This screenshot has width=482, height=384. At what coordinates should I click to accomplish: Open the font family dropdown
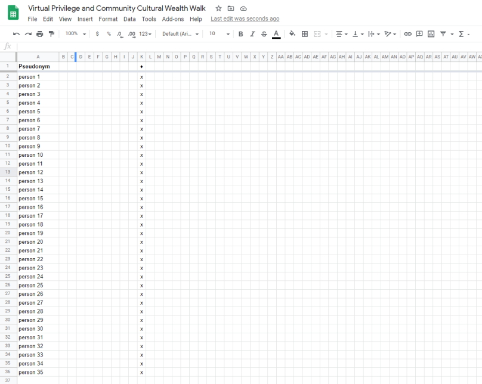point(180,34)
